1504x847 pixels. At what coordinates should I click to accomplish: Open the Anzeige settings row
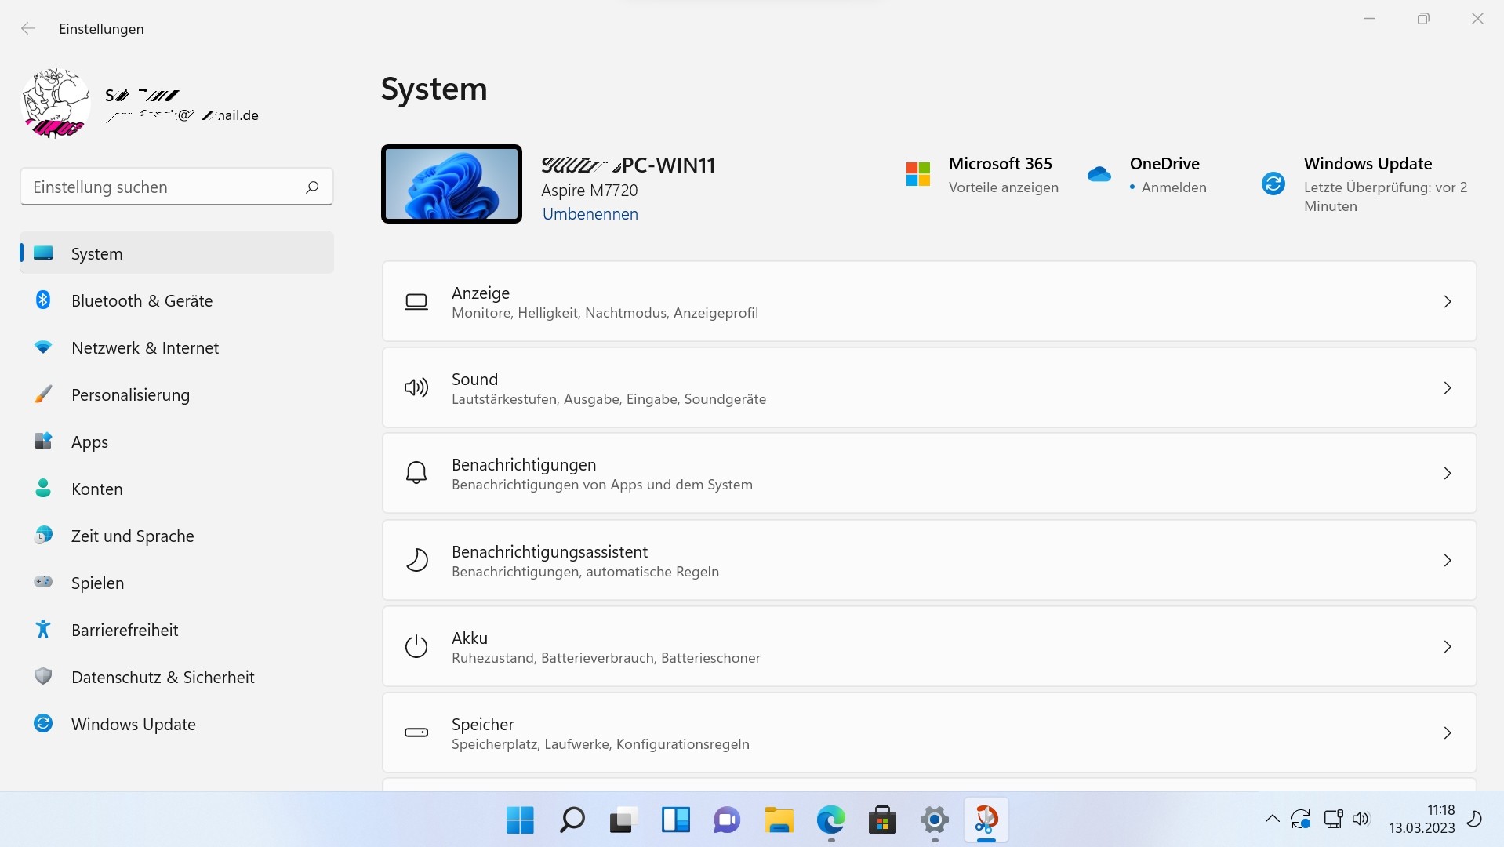pos(929,302)
